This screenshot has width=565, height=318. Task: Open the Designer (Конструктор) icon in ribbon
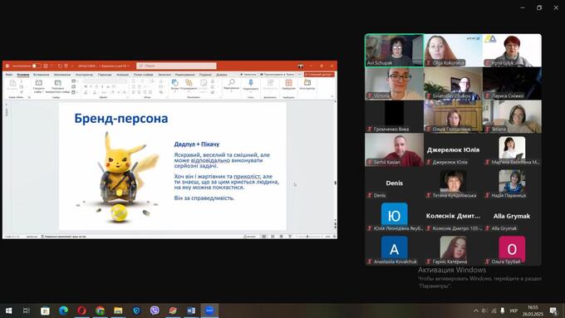pyautogui.click(x=307, y=82)
